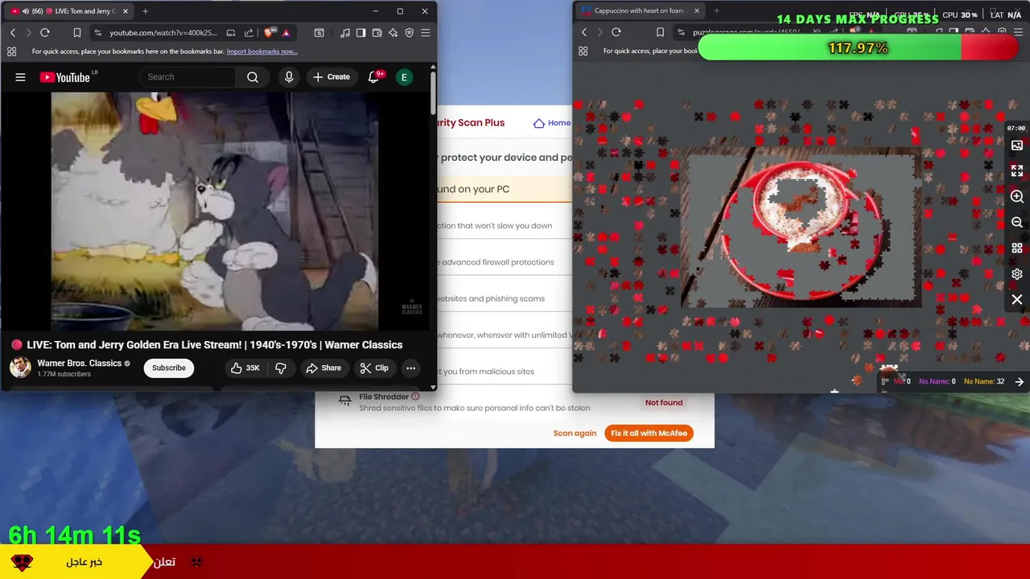This screenshot has width=1030, height=579.
Task: Reload the puzzle page
Action: click(616, 32)
